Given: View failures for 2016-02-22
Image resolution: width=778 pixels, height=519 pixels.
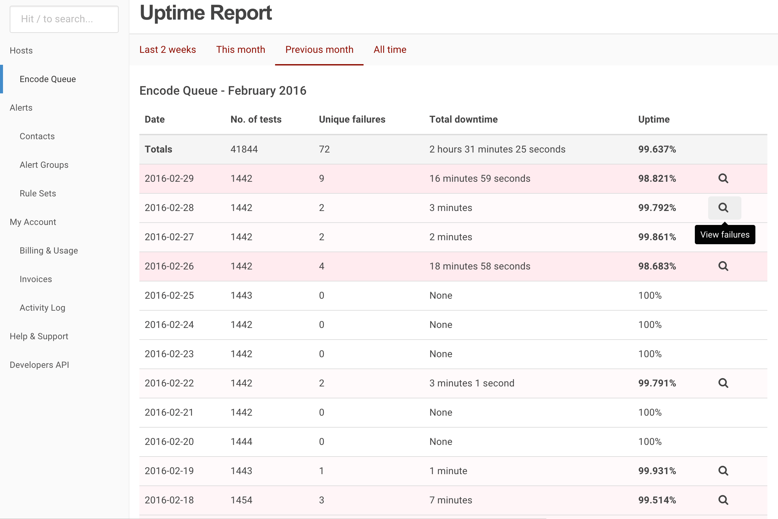Looking at the screenshot, I should point(723,383).
